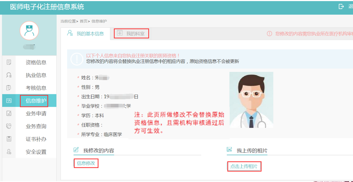
Task: Go to 业务申请 menu item
Action: (x=36, y=113)
